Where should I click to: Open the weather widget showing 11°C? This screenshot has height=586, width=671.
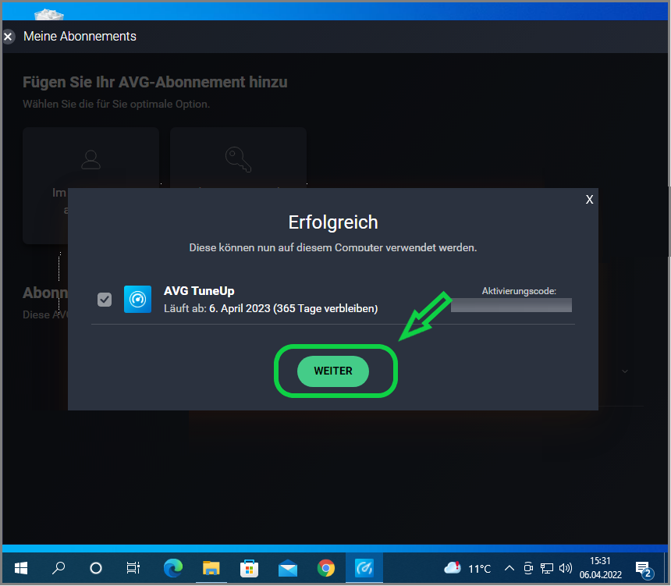(x=467, y=569)
